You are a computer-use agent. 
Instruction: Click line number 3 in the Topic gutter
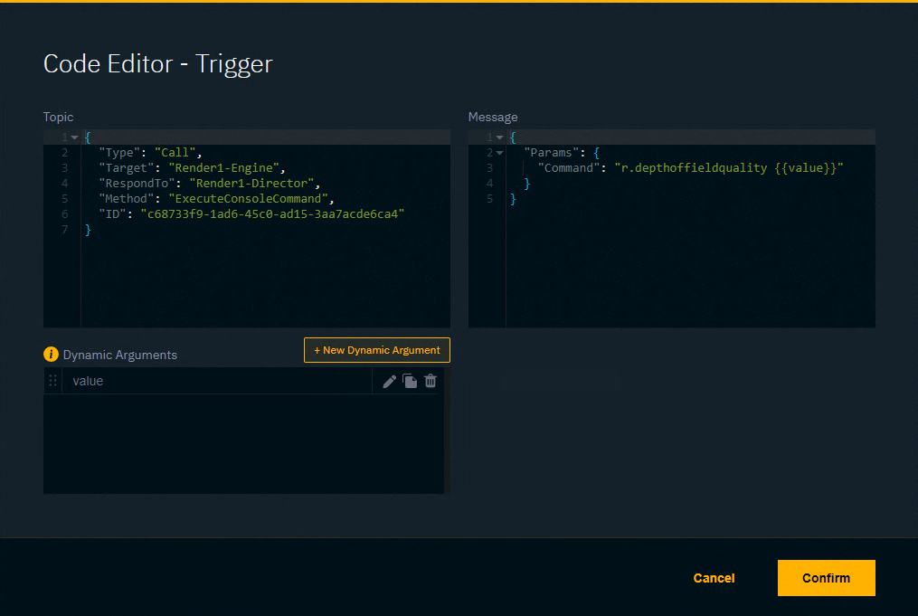click(63, 167)
